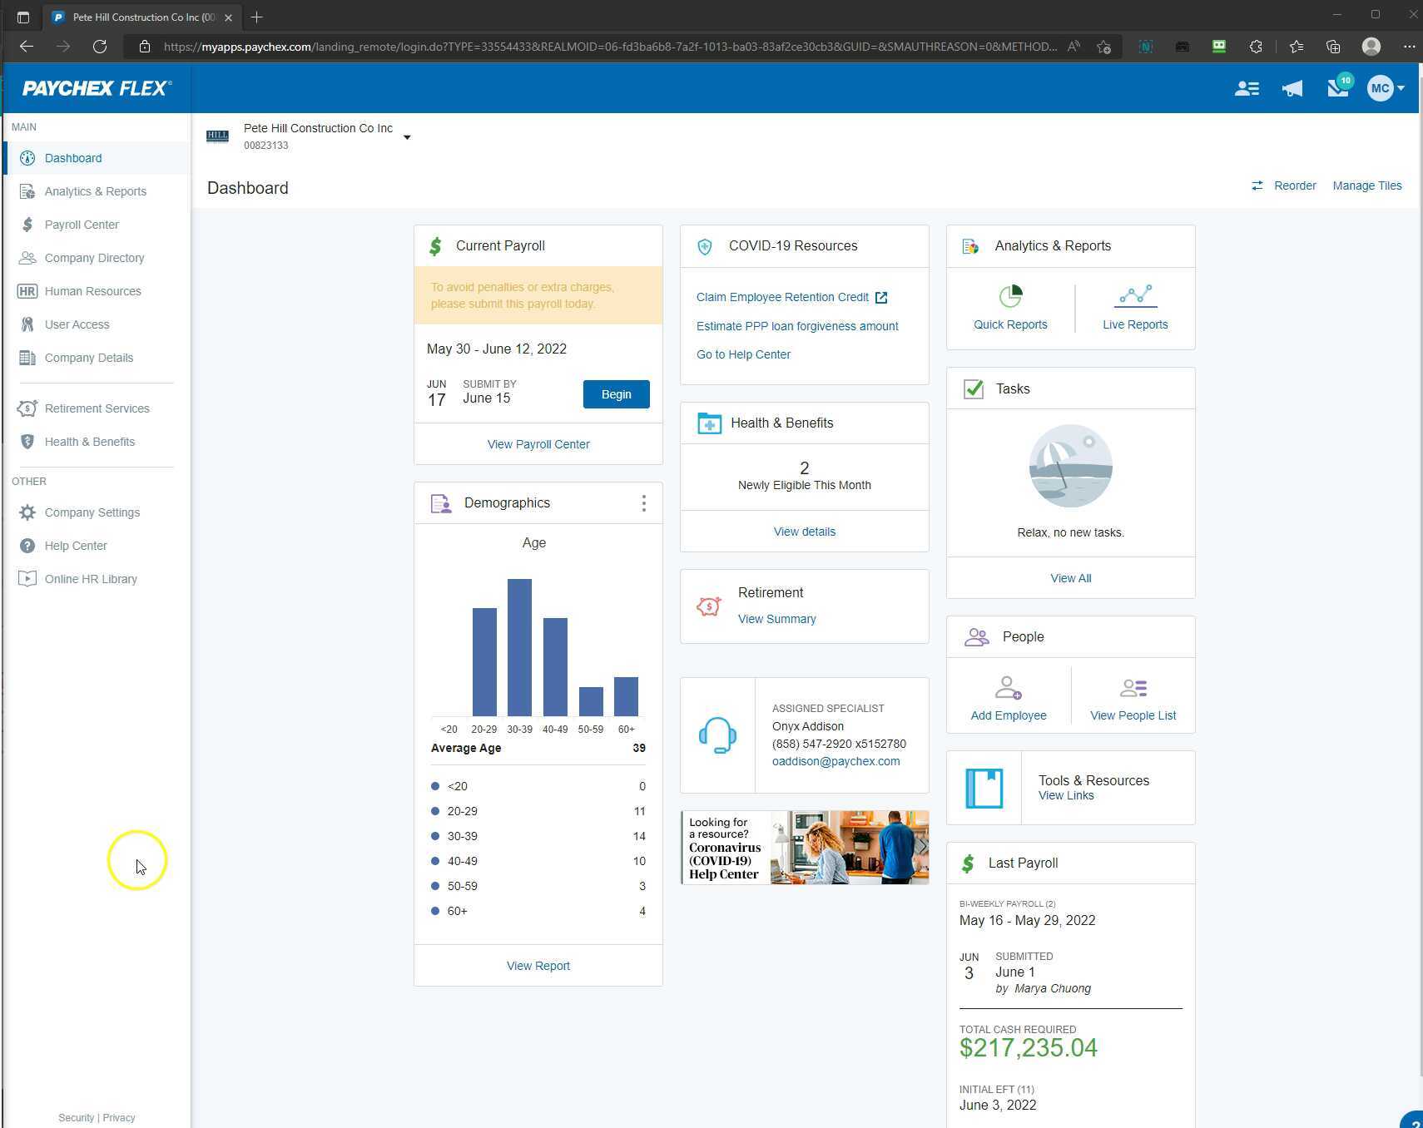Go to Company Settings in sidebar
Screen dimensions: 1423x1128
point(92,512)
